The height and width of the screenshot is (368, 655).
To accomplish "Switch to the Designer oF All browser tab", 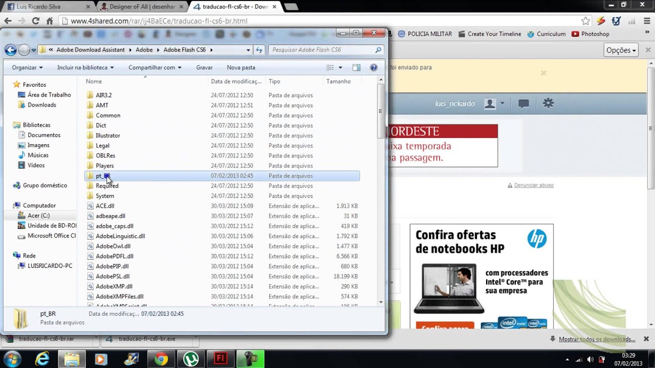I will pos(142,7).
